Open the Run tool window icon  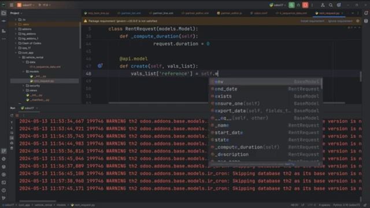click(x=3, y=151)
